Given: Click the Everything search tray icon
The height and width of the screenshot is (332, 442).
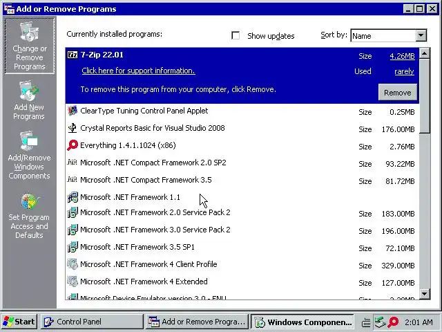Looking at the screenshot, I should point(393,322).
